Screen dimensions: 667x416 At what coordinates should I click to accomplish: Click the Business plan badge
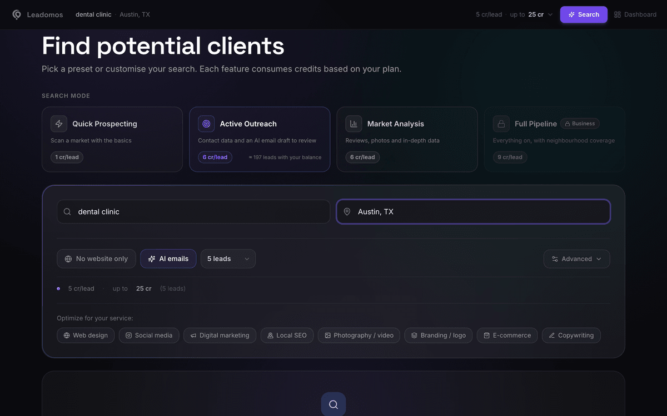(580, 124)
